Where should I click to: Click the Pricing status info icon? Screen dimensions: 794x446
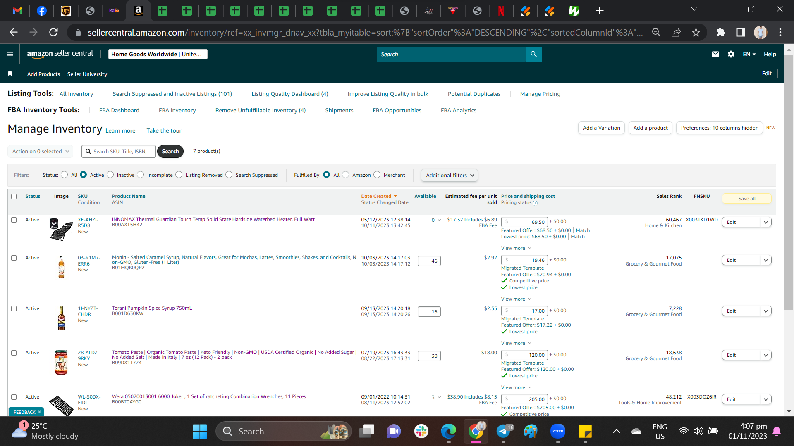(x=535, y=203)
